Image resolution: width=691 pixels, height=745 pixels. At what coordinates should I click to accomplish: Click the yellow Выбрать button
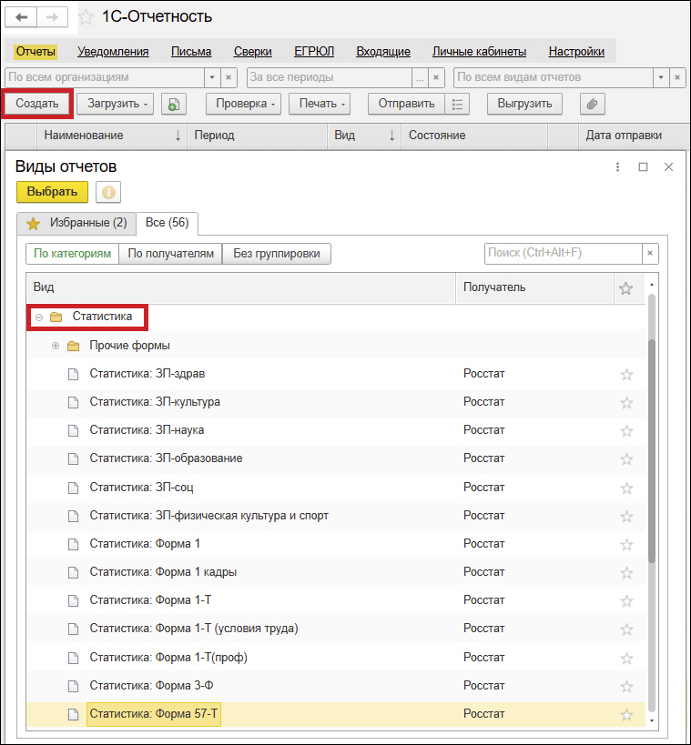click(52, 192)
